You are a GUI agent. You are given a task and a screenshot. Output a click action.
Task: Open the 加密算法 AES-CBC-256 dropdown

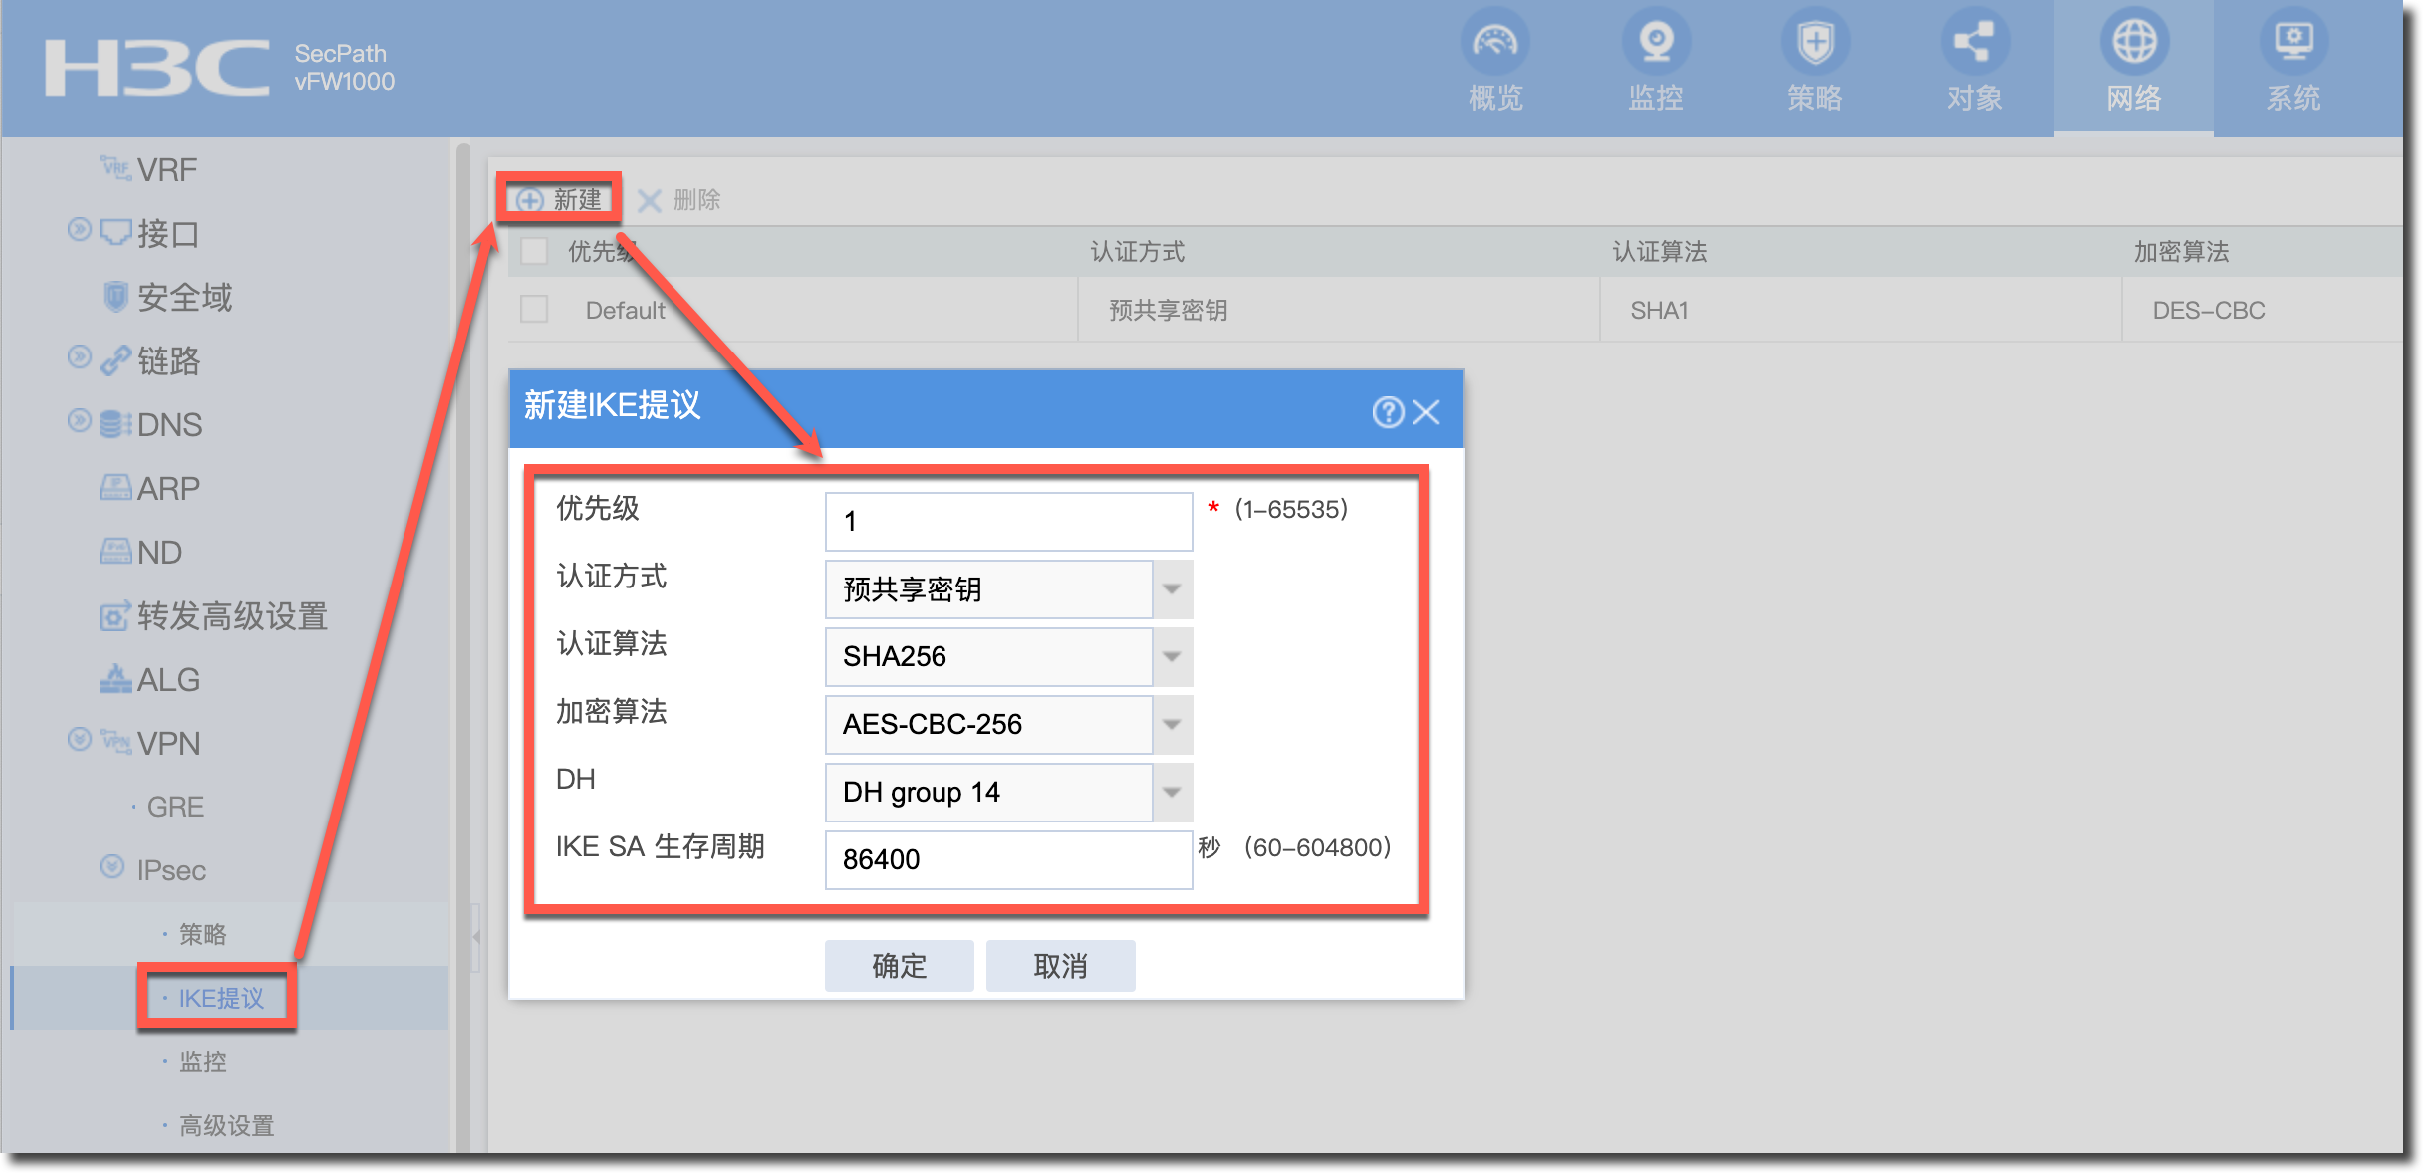click(x=1172, y=725)
